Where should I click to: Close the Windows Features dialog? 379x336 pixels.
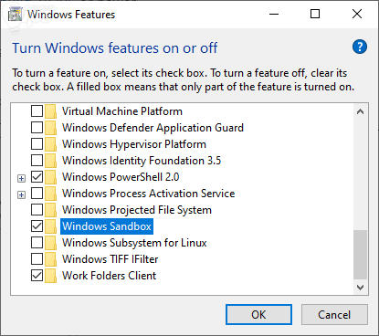coord(357,14)
